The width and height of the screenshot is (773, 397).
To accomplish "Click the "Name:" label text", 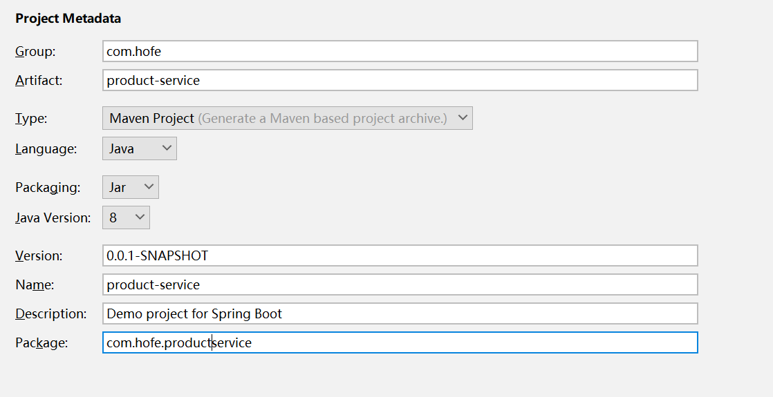I will click(x=35, y=285).
